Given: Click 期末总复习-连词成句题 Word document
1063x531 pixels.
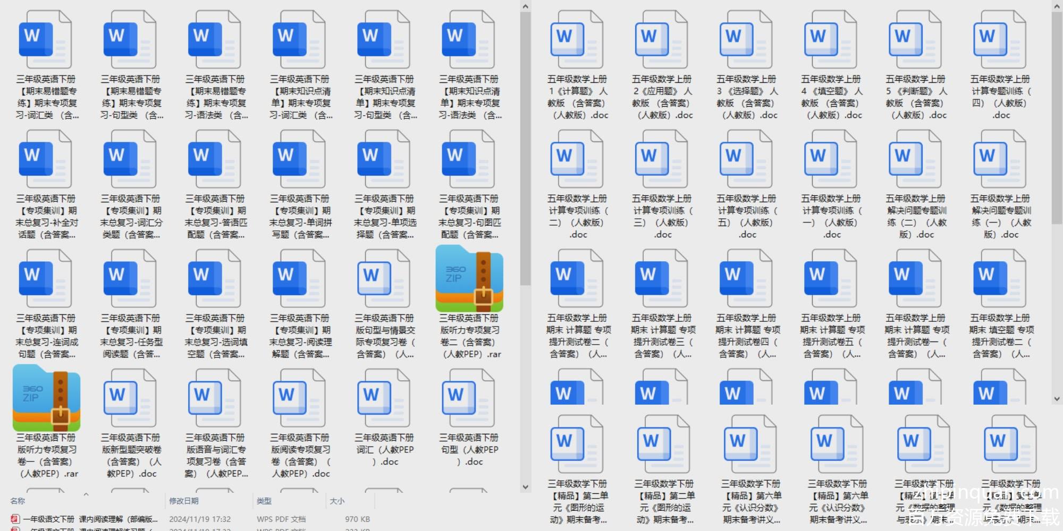Looking at the screenshot, I should pyautogui.click(x=46, y=279).
